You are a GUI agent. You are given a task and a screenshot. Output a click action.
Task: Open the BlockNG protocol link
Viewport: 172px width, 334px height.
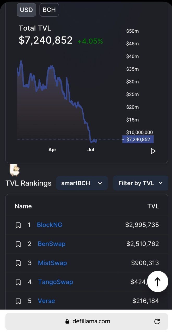click(x=50, y=225)
